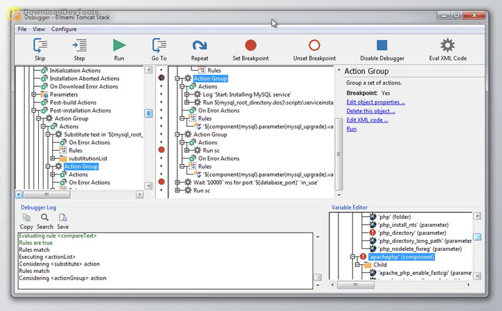Select 'Run ${mysql_root_directory.dos}' action row
This screenshot has height=311, width=502.
(x=268, y=103)
